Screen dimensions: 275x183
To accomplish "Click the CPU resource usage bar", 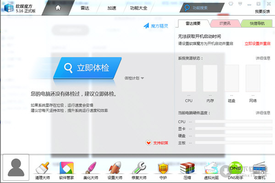I will pos(189,78).
